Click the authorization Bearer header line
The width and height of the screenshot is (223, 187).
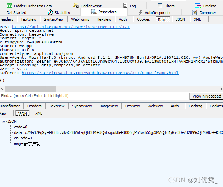(x=111, y=61)
